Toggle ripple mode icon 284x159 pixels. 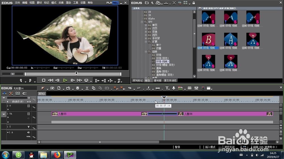click(x=11, y=93)
